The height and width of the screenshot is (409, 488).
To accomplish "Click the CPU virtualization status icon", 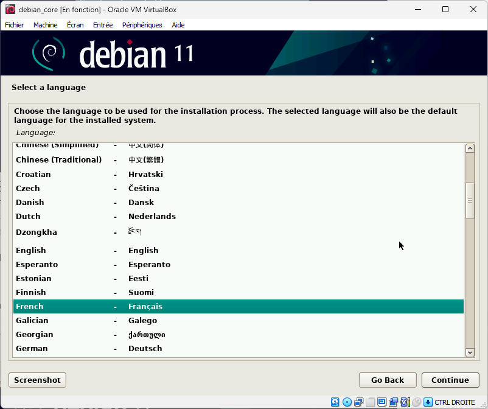I will pos(405,402).
